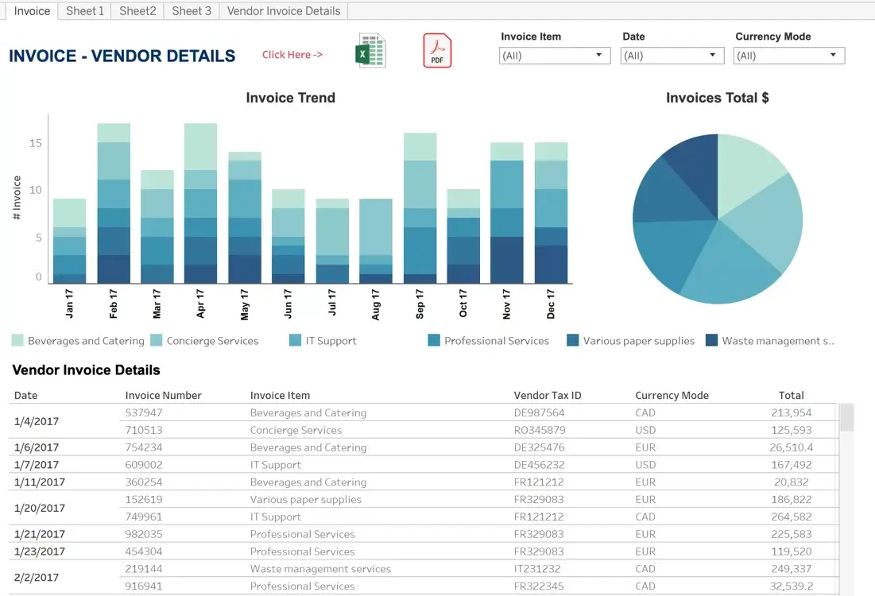Expand the Currency Mode dropdown

coord(789,56)
